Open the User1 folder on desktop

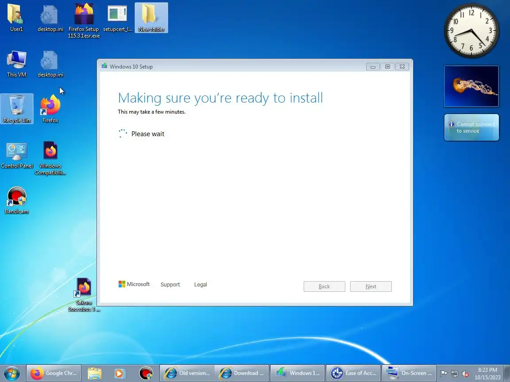16,18
